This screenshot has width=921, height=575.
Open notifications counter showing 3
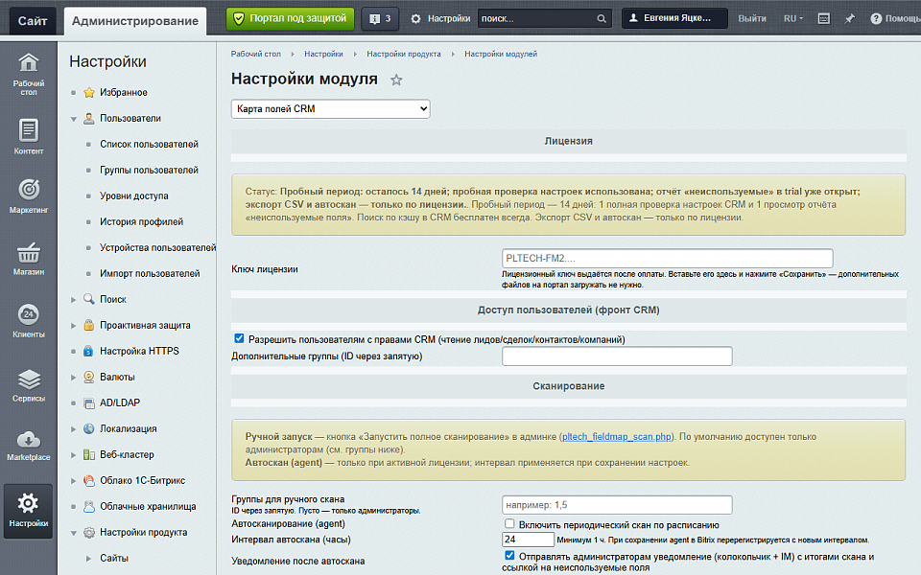pyautogui.click(x=380, y=19)
